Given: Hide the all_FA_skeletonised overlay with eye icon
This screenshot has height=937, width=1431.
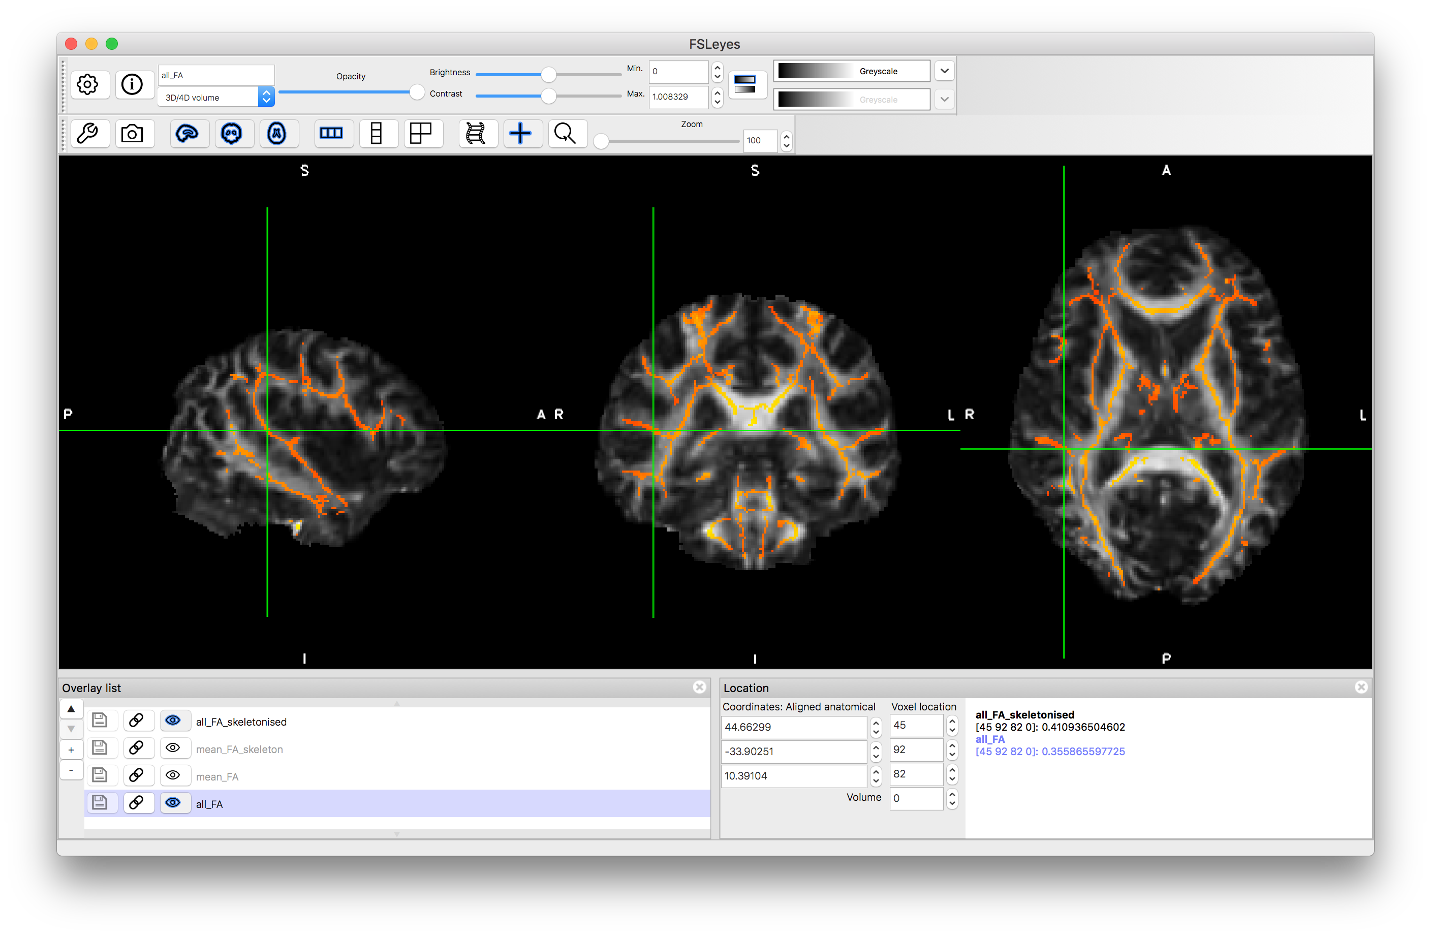Looking at the screenshot, I should coord(173,721).
